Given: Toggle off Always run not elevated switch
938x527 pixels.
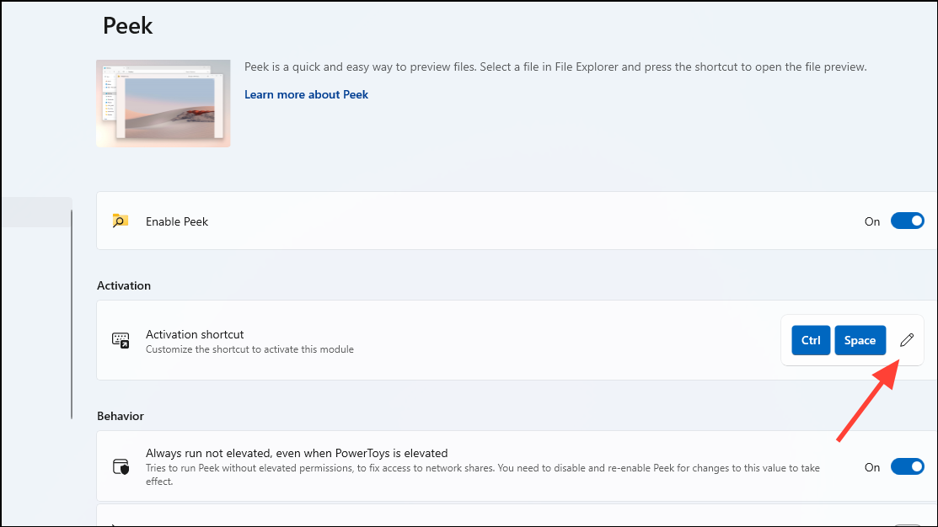Looking at the screenshot, I should [x=907, y=466].
